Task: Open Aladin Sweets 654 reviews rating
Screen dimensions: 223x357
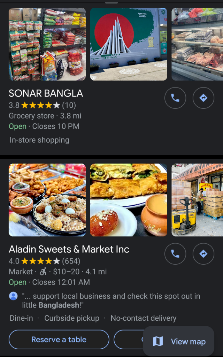Action: (44, 261)
